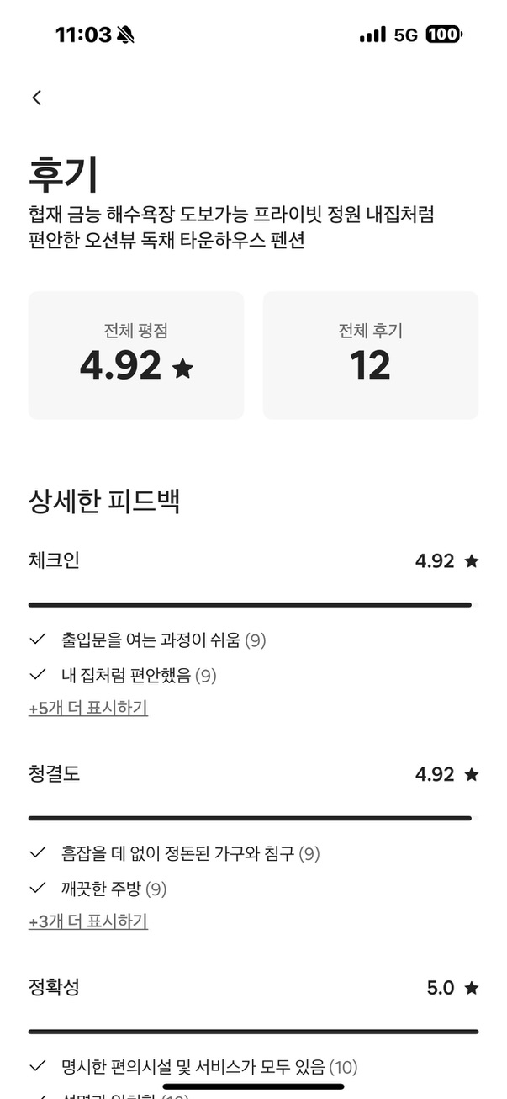
Task: Tap the 명시한 편의시설 및 서비스가 모두 있음 item
Action: [193, 1067]
